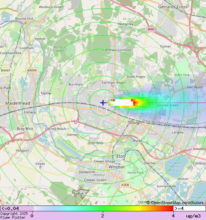Click the 'Bray Wick' label
This screenshot has width=206, height=220.
(25, 129)
